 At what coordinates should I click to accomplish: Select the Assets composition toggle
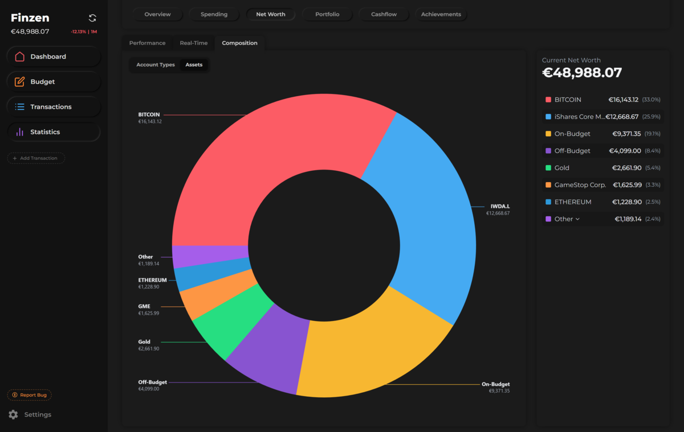pos(194,65)
